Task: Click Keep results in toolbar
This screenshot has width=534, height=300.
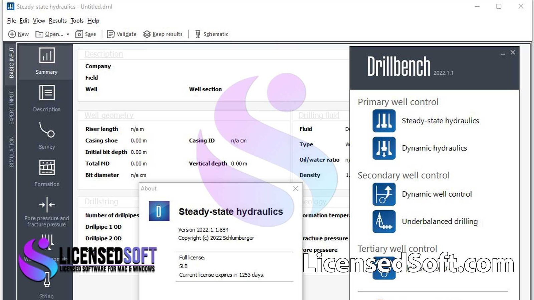Action: click(163, 34)
